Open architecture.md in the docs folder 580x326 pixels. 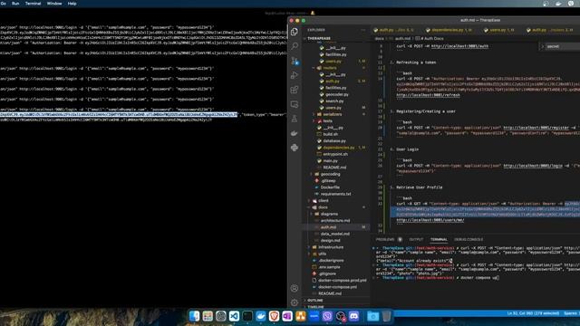pyautogui.click(x=334, y=221)
